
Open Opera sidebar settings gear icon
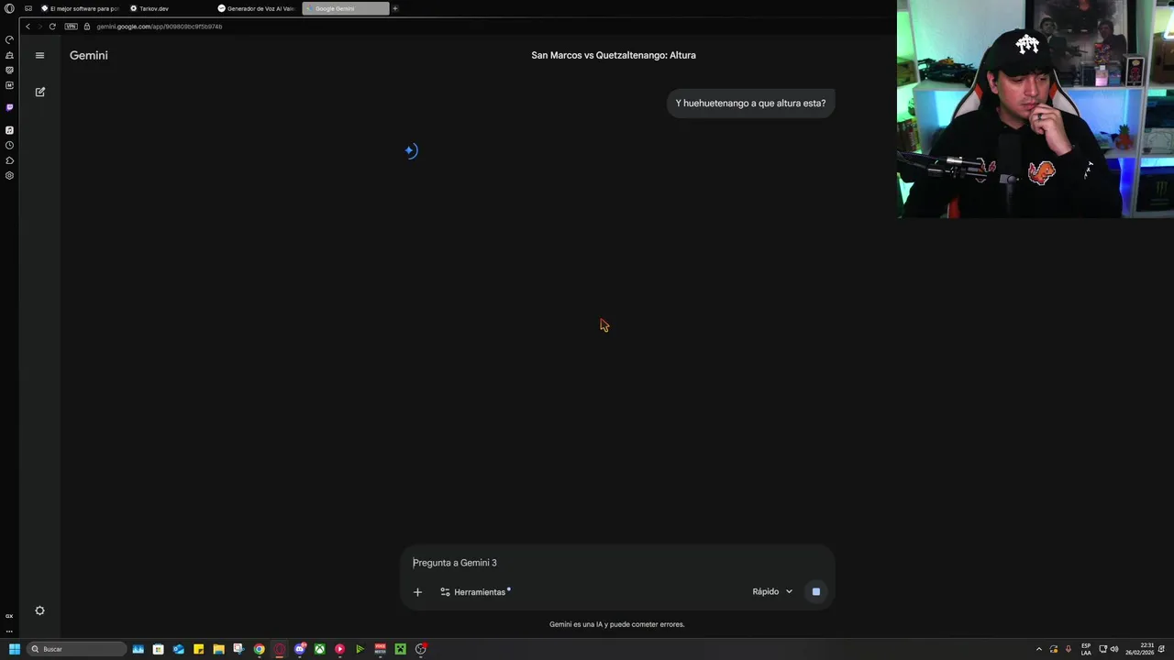coord(9,175)
